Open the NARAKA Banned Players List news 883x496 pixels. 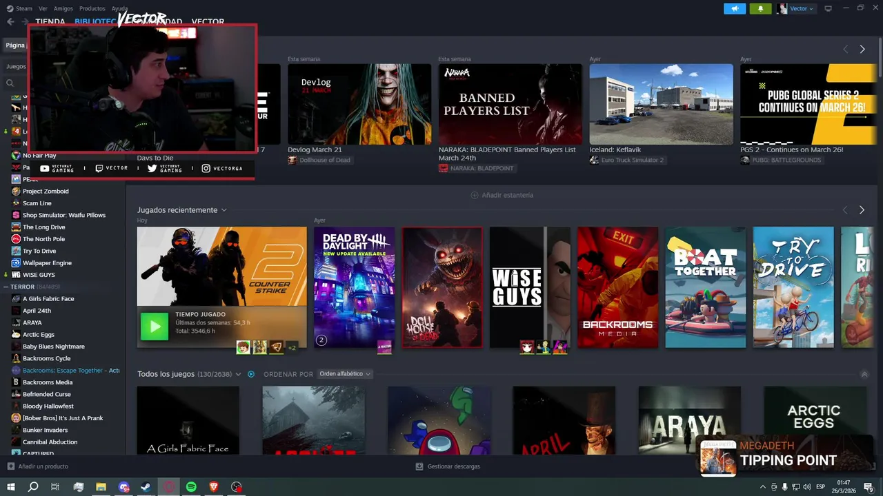[x=510, y=104]
